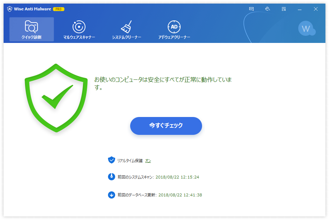Viewport: 329px width, 220px height.
Task: Switch to マルウェアスキャナー tab
Action: pyautogui.click(x=79, y=30)
